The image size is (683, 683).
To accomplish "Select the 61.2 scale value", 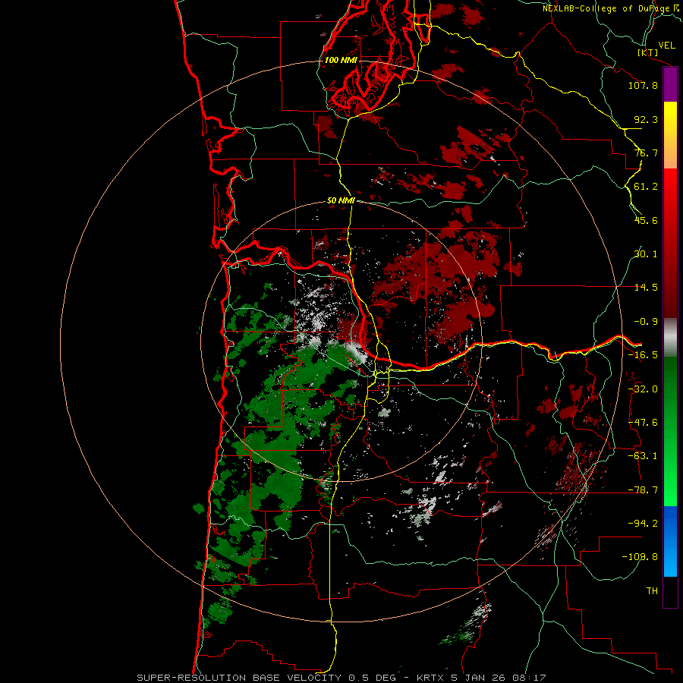I will pyautogui.click(x=646, y=187).
